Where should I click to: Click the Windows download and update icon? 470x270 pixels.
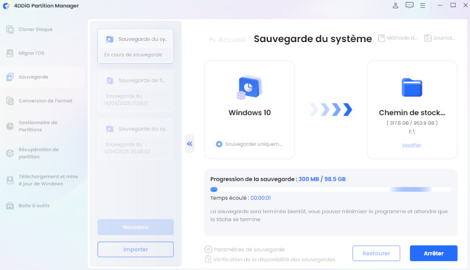coord(10,180)
